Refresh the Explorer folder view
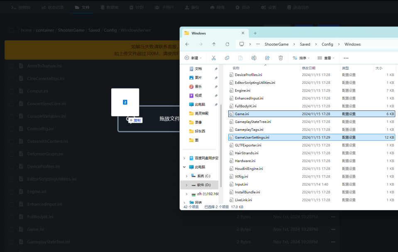Image resolution: width=398 pixels, height=252 pixels. [x=227, y=44]
